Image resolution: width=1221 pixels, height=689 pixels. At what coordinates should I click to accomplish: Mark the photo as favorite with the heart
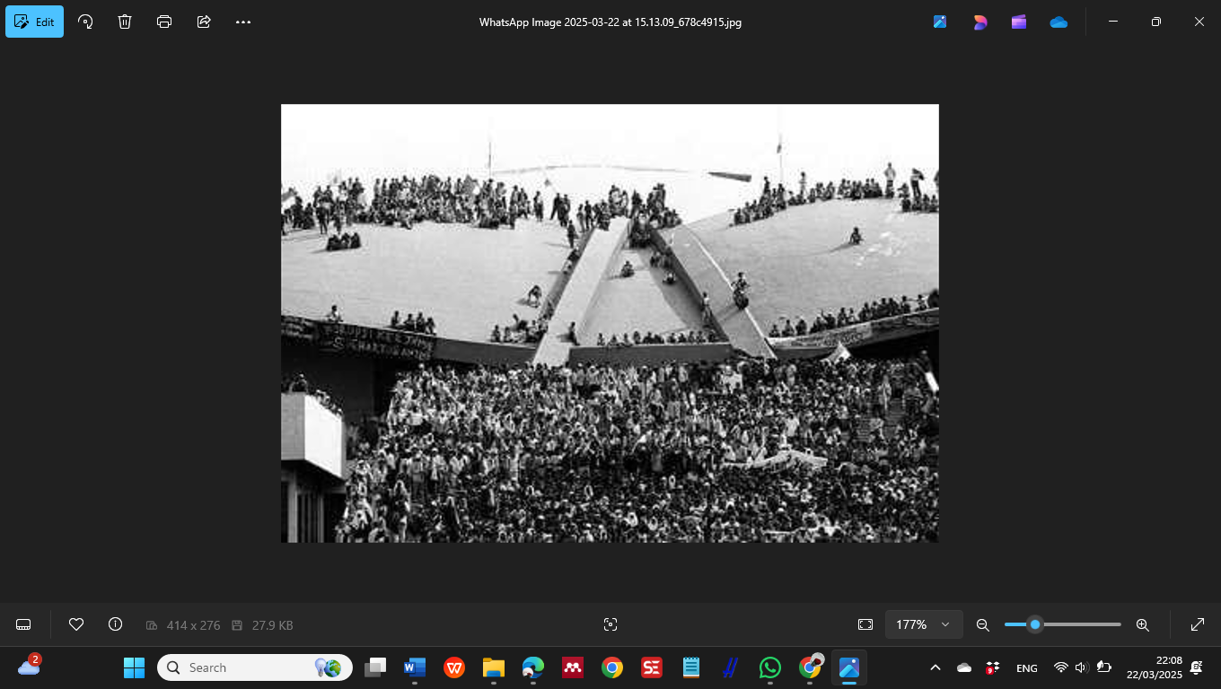(76, 624)
